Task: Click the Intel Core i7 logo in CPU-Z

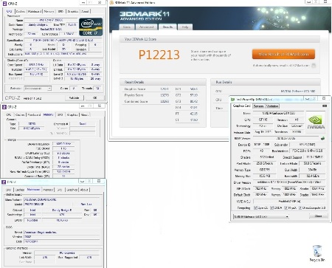Action: tap(91, 27)
